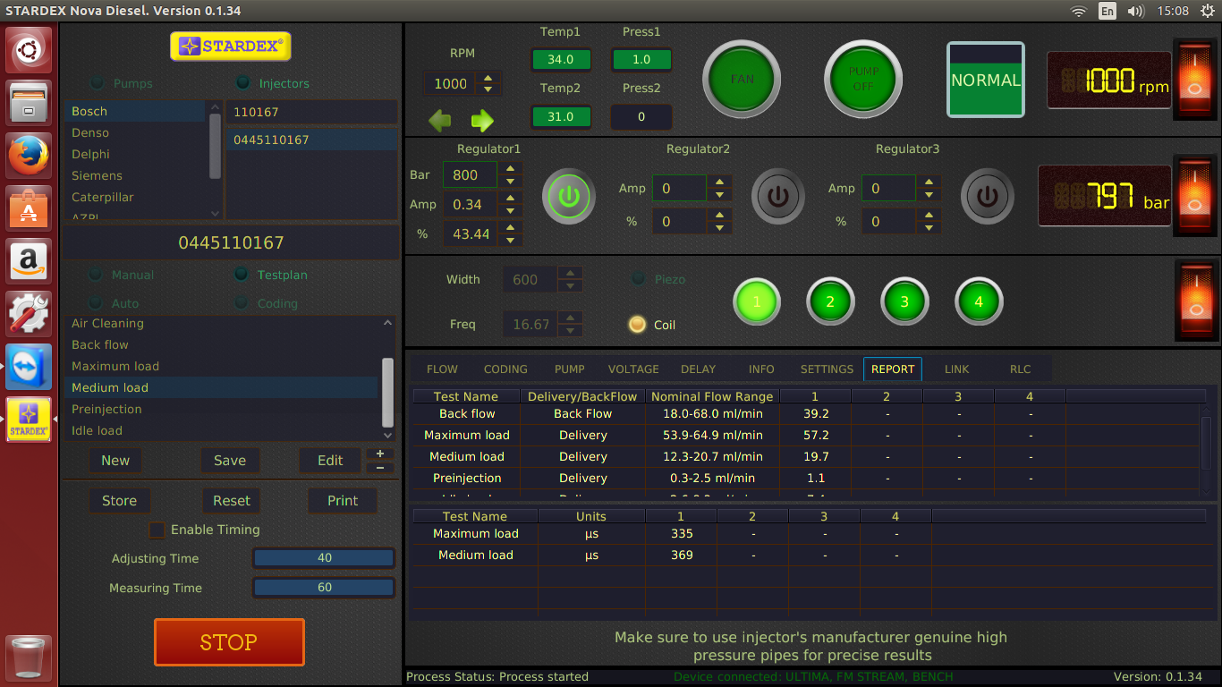Turn off the green FAN round button
Screen dimensions: 1222x687
[x=742, y=79]
